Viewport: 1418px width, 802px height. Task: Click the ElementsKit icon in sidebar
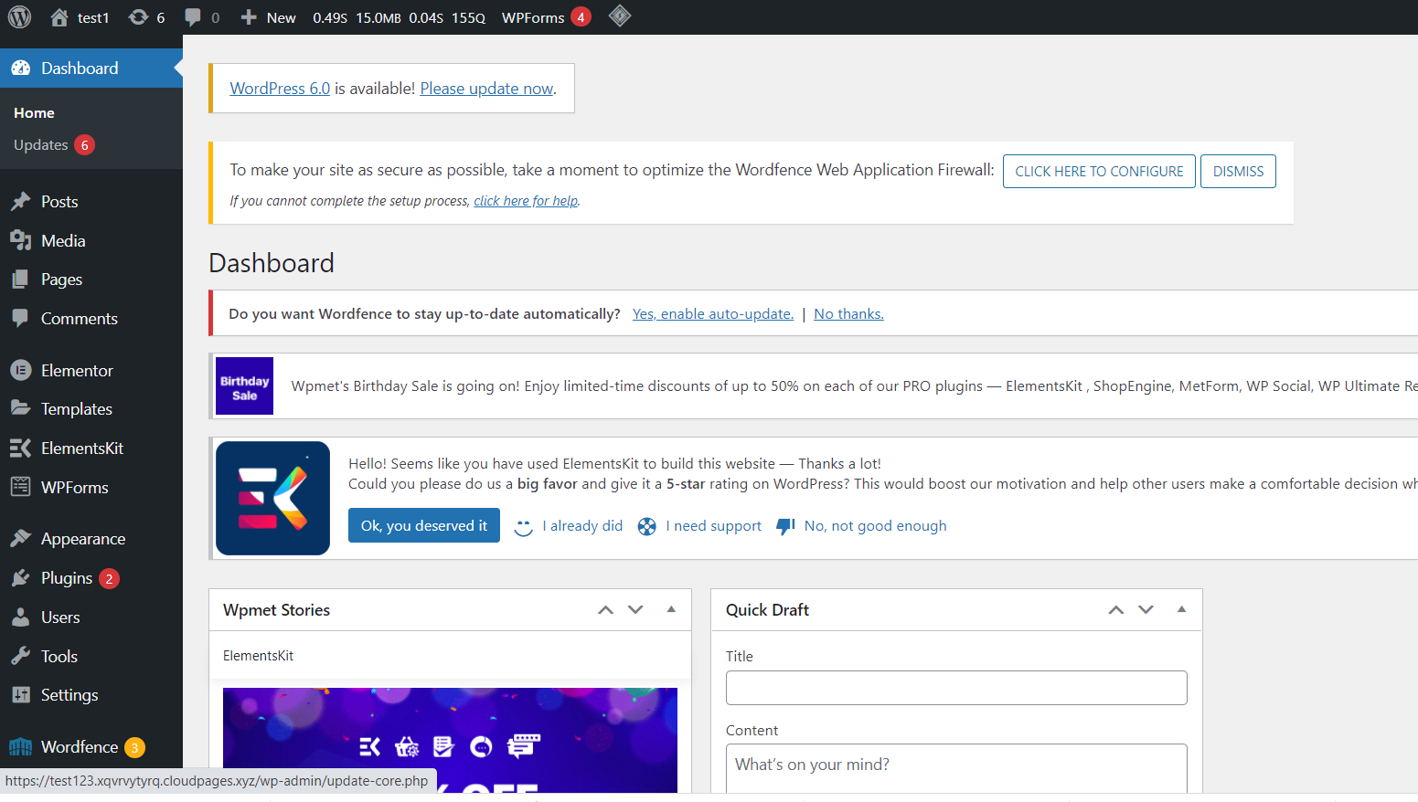click(x=21, y=448)
